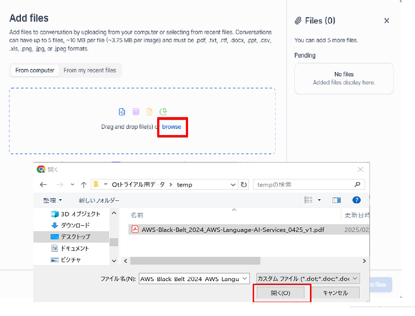Viewport: 415px width, 316px height.
Task: Click the orange text file icon in drop zone
Action: [149, 112]
